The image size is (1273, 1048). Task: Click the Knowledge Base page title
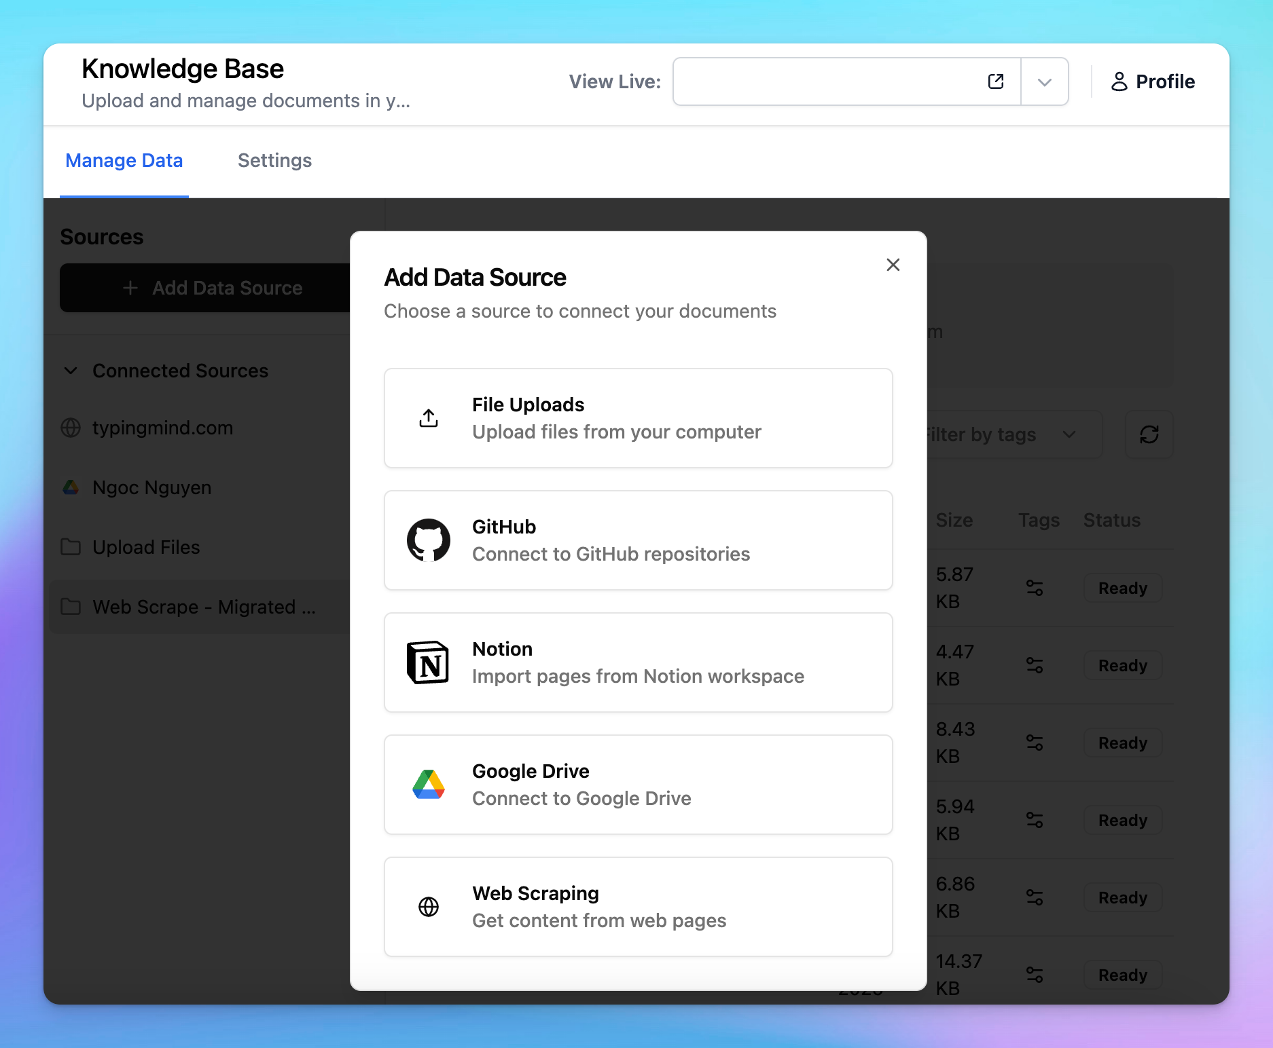pos(183,69)
